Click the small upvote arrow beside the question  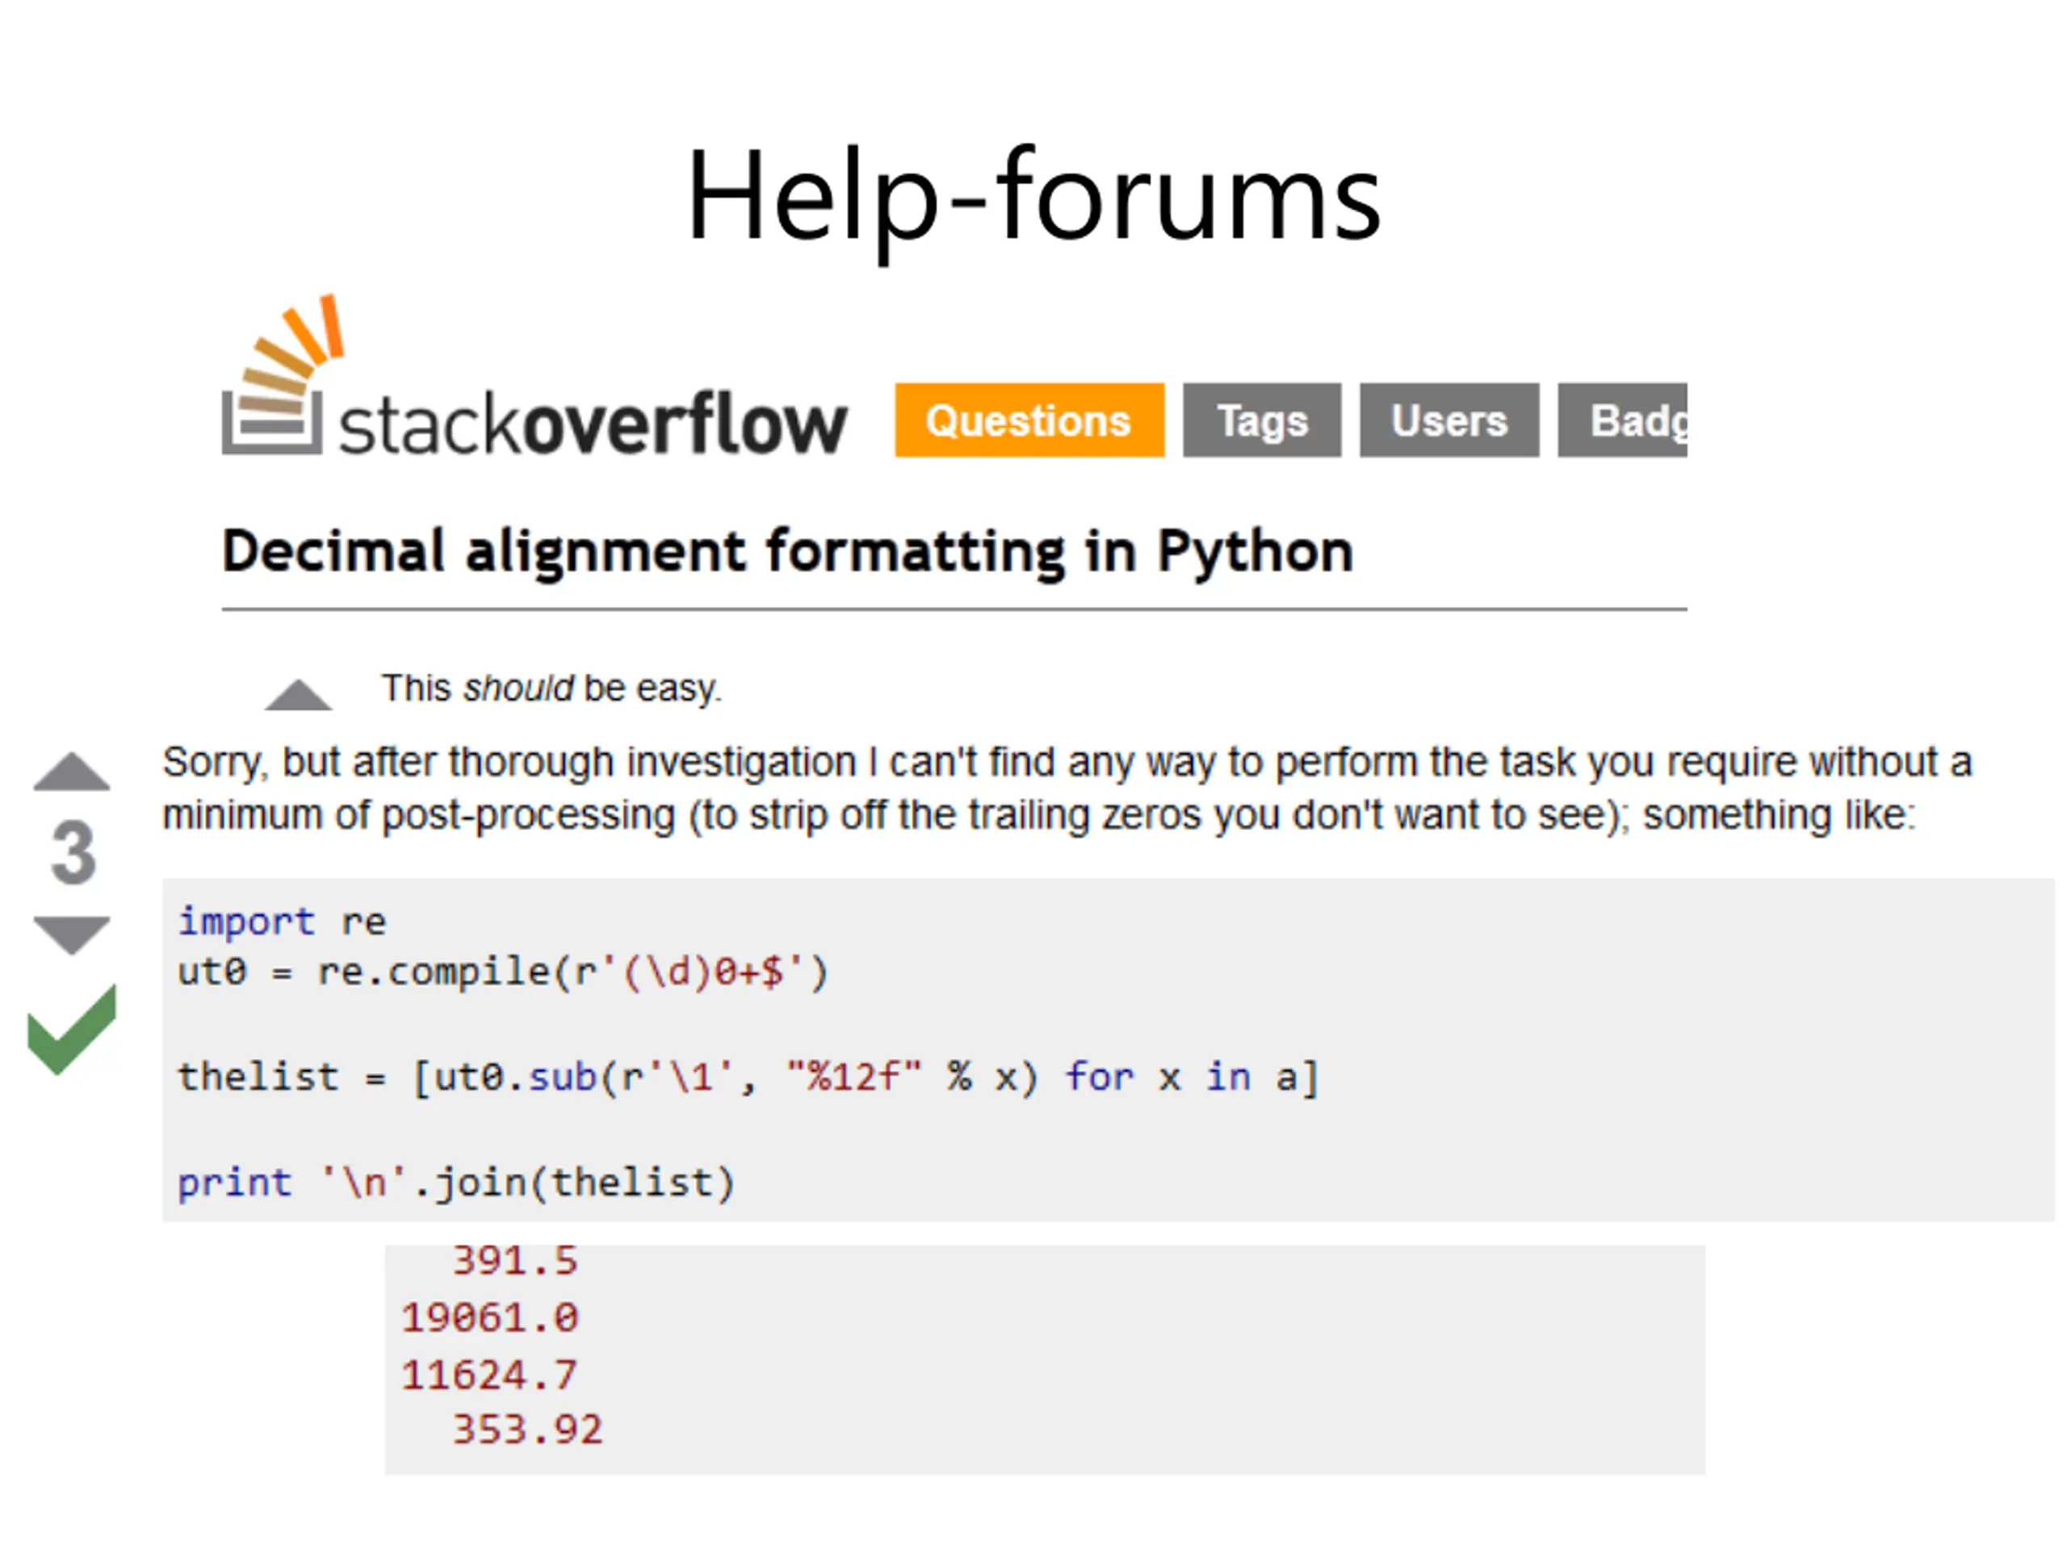coord(298,694)
